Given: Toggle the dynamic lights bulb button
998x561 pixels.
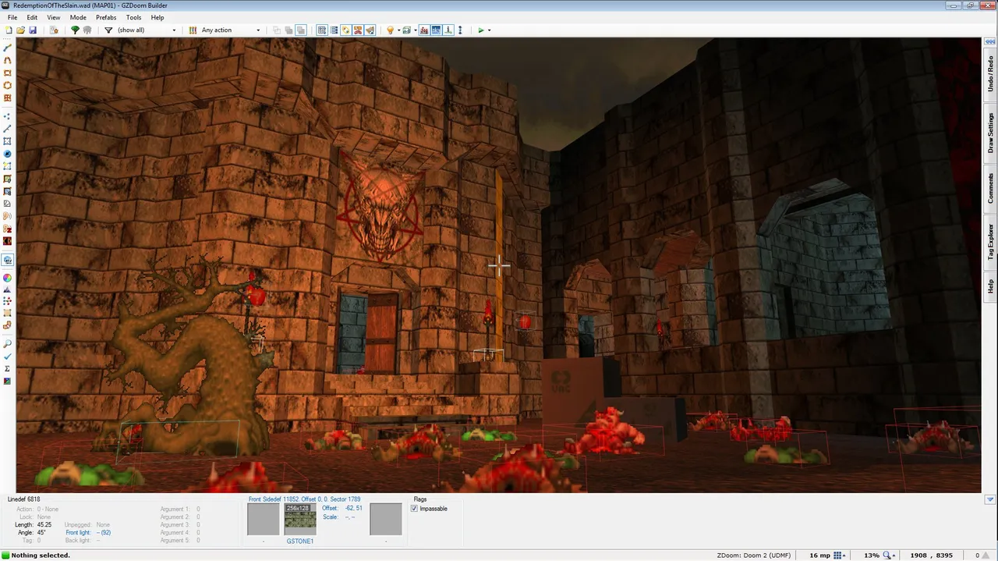Looking at the screenshot, I should pyautogui.click(x=390, y=30).
